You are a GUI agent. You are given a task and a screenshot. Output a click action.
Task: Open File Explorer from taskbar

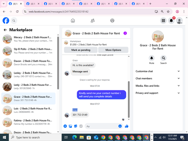click(x=82, y=138)
